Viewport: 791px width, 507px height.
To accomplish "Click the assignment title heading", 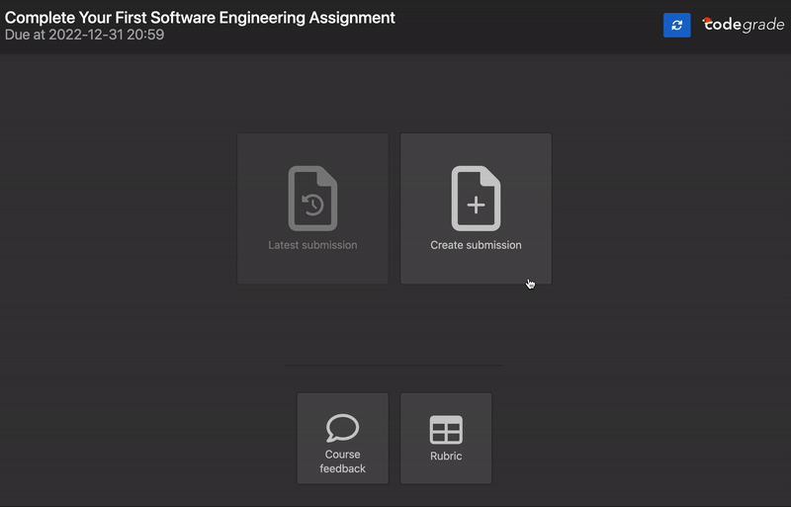I will click(x=200, y=18).
